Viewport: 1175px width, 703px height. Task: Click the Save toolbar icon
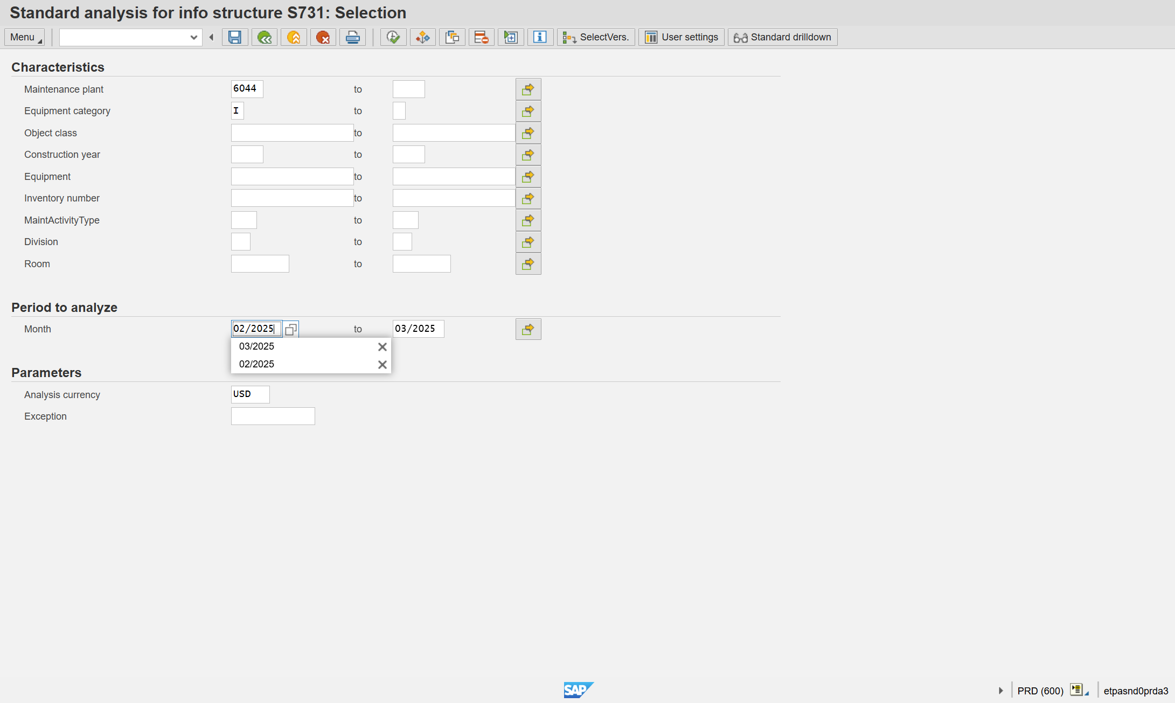[x=235, y=37]
